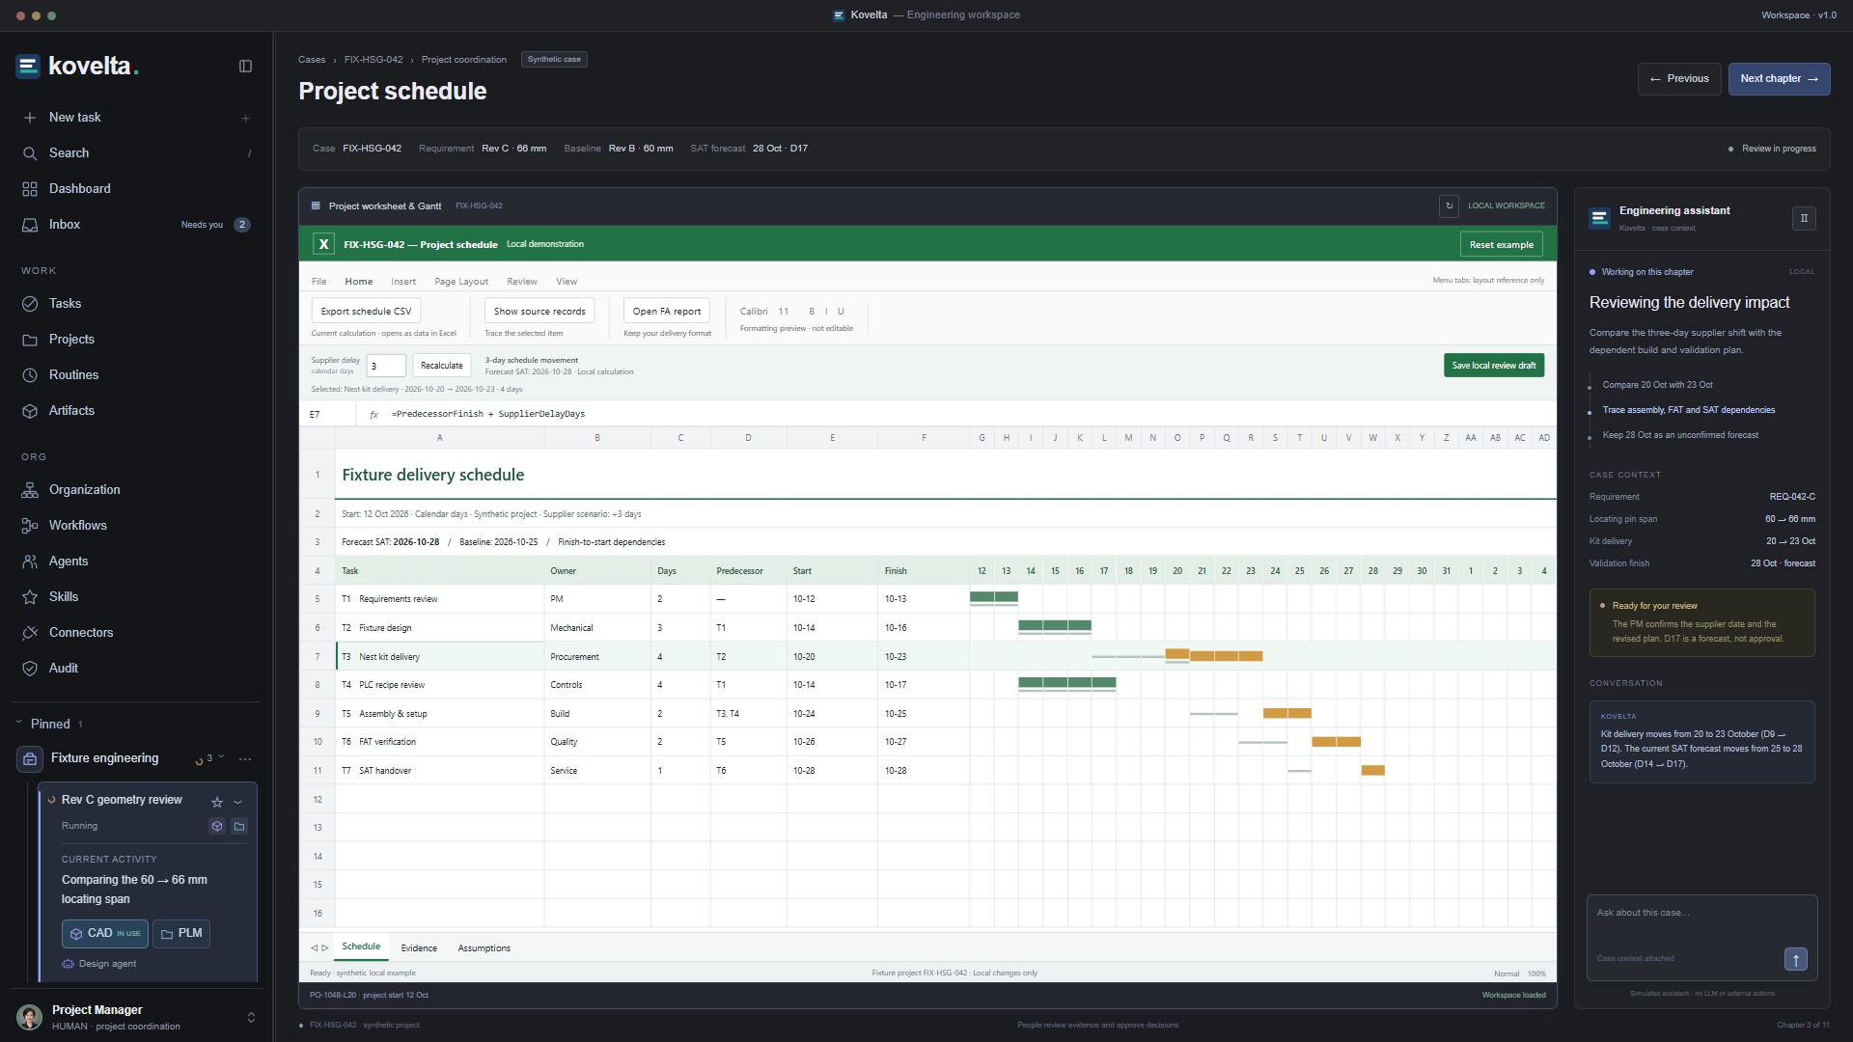Select the T3 Nest kit delivery Gantt bar
Screen dimensions: 1853x1042
pos(1214,656)
